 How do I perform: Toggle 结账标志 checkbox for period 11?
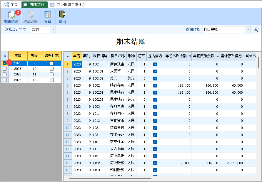[52, 74]
